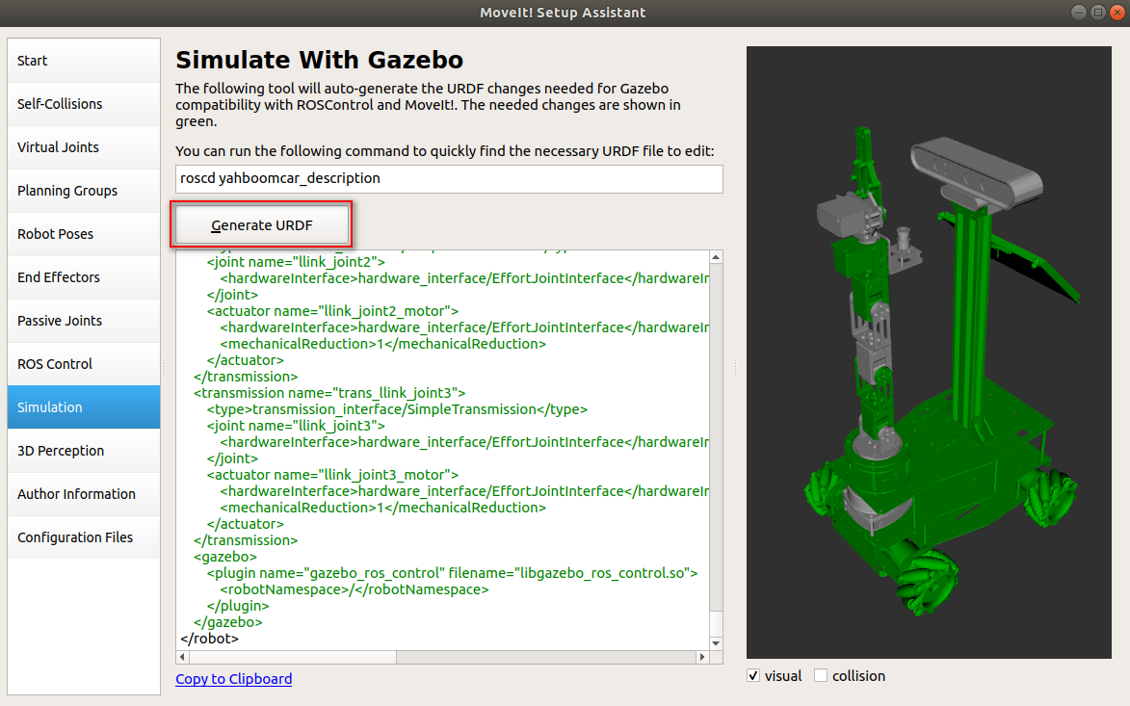Click the Generate URDF button
This screenshot has width=1130, height=706.
(262, 224)
